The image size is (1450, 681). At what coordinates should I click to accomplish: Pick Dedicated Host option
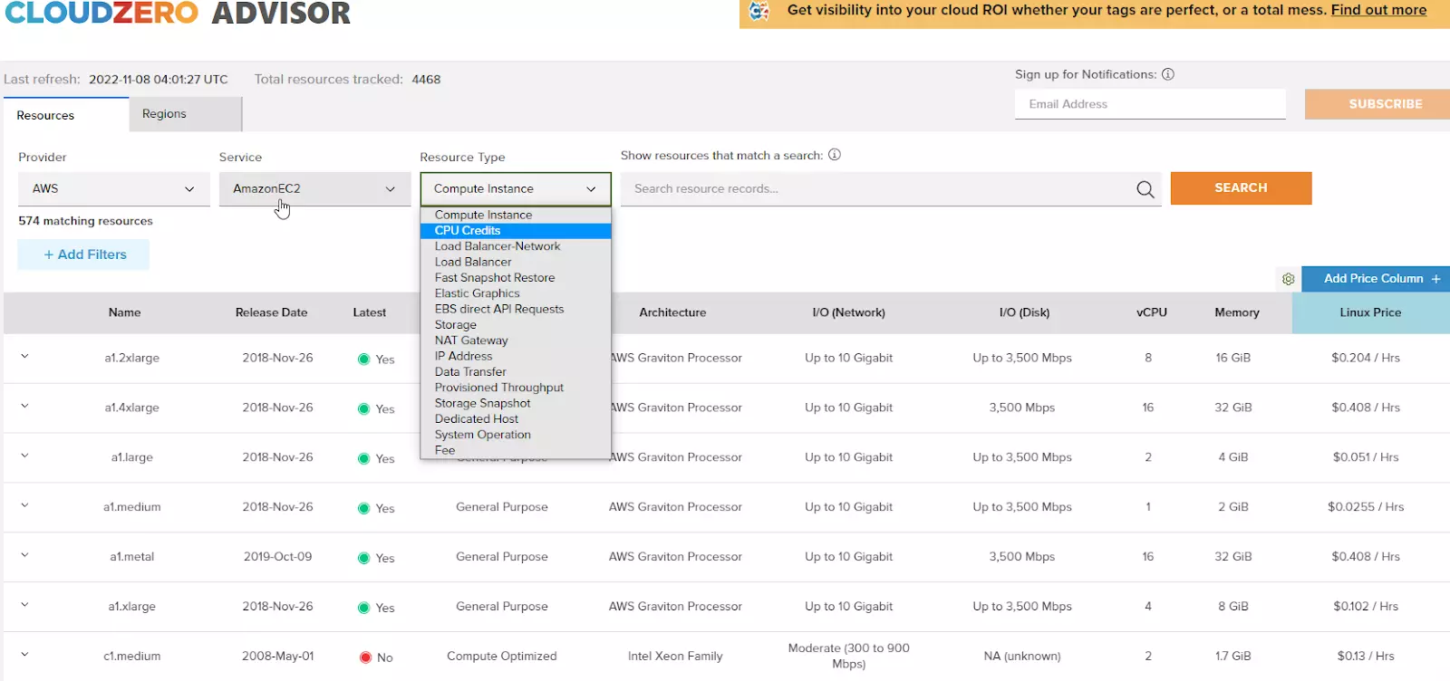click(516, 419)
